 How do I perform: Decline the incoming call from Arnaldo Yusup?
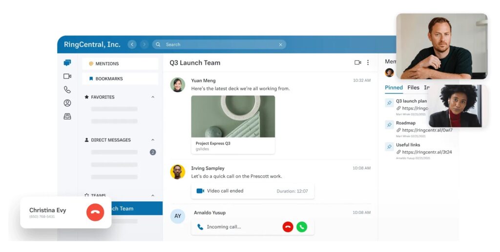[x=288, y=227]
